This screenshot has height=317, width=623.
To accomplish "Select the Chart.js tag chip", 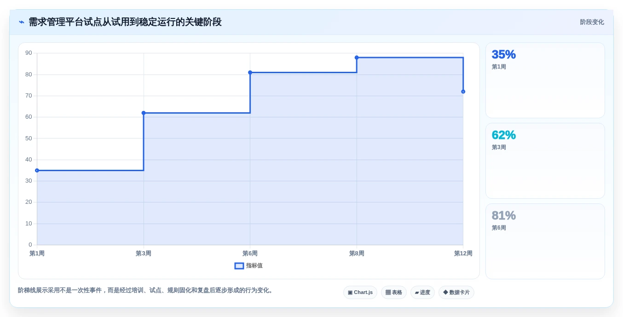I will [360, 293].
